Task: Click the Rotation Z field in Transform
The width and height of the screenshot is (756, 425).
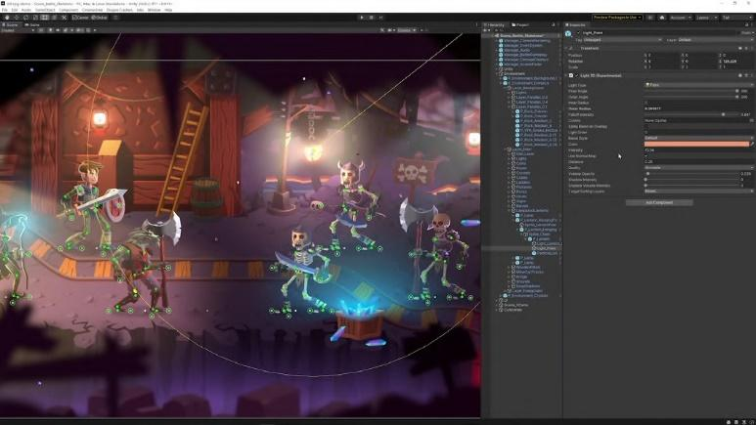Action: [x=737, y=62]
